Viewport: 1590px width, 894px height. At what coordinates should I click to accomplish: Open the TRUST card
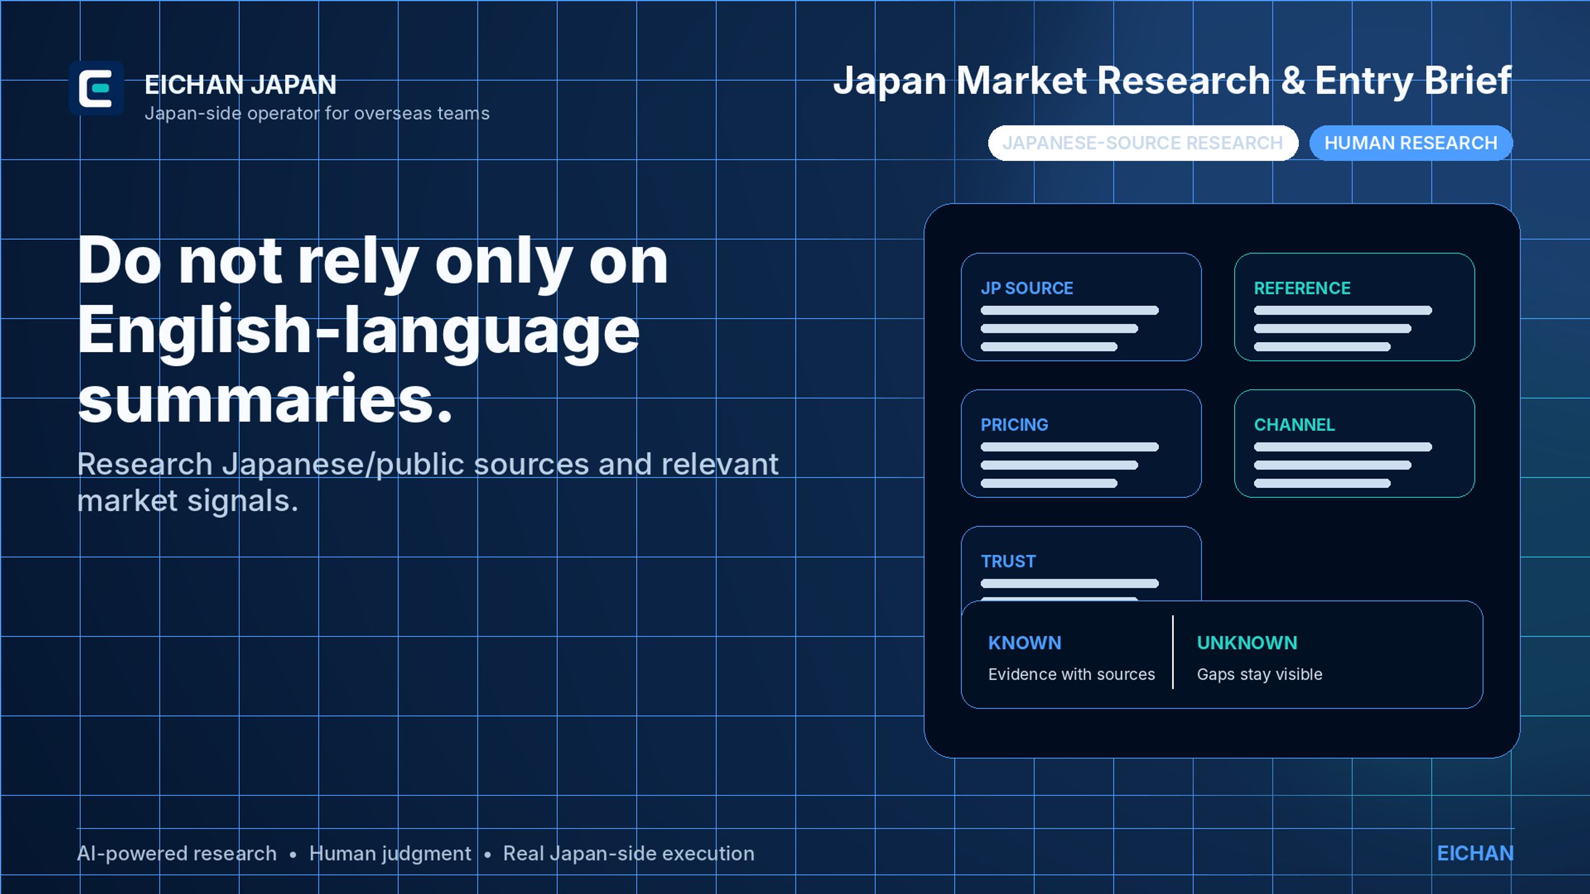(x=1081, y=563)
